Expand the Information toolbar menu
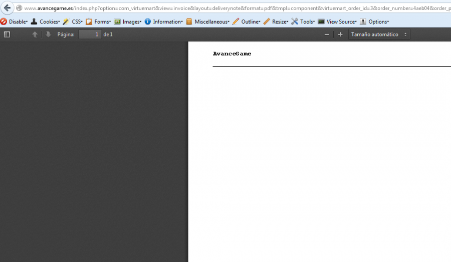Screen dimensions: 451x262 click(x=164, y=22)
